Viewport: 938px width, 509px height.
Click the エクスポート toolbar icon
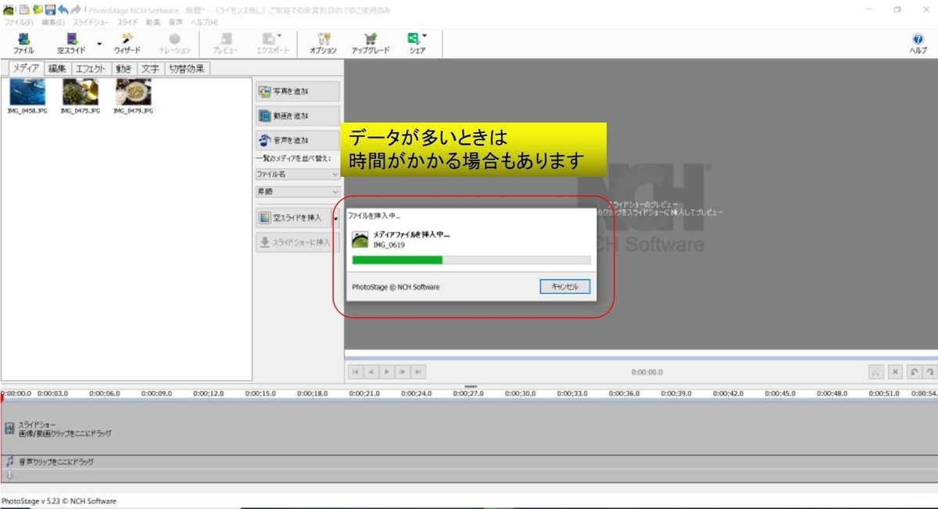[x=273, y=44]
